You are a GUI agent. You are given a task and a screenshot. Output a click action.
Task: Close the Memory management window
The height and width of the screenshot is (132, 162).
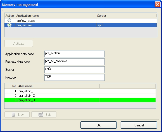(158, 4)
